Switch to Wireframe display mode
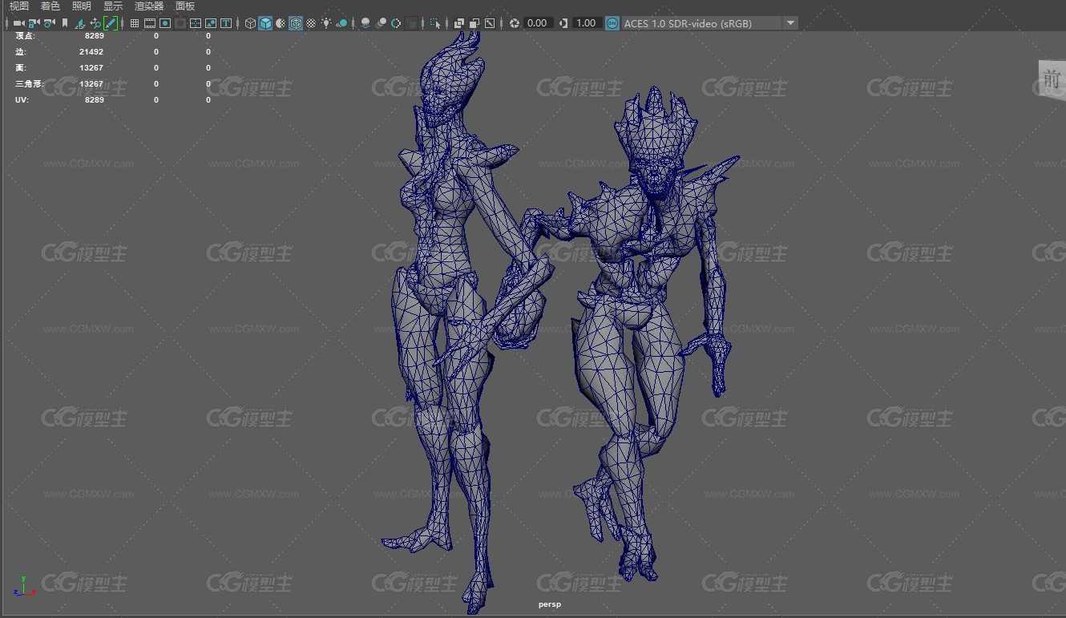1066x618 pixels. point(251,23)
